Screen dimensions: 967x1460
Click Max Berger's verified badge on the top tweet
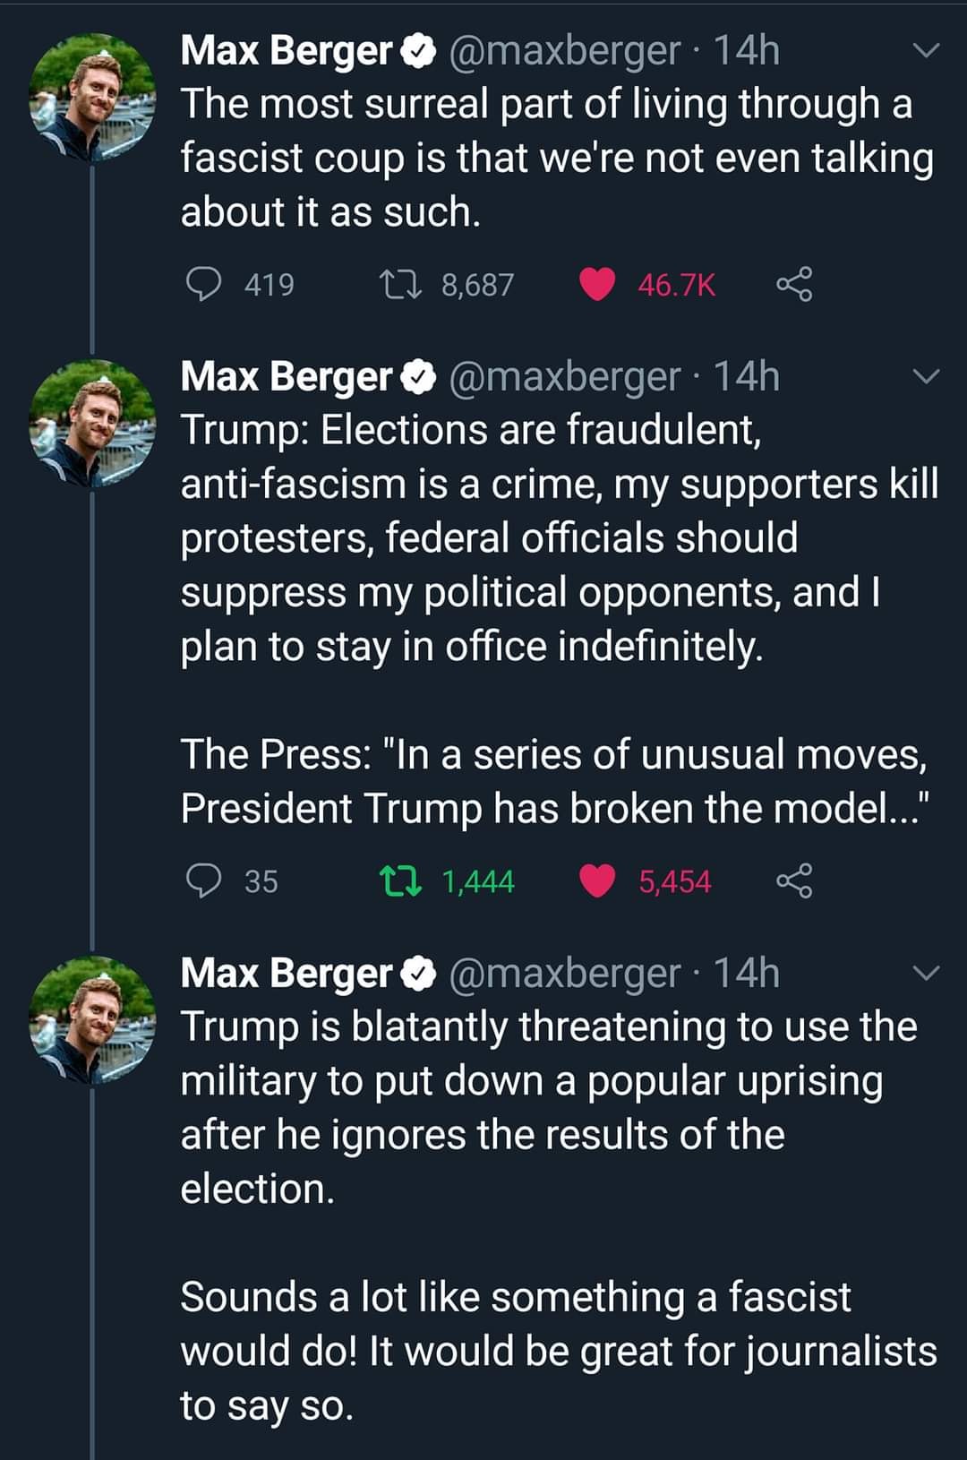(418, 51)
